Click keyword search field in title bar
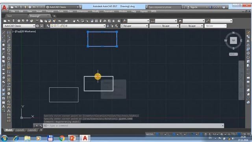Image resolution: width=252 pixels, height=142 pixels. pos(164,7)
